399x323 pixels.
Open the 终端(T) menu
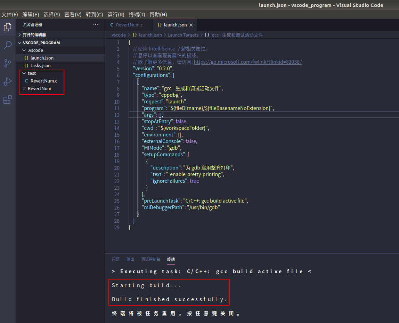pos(137,15)
